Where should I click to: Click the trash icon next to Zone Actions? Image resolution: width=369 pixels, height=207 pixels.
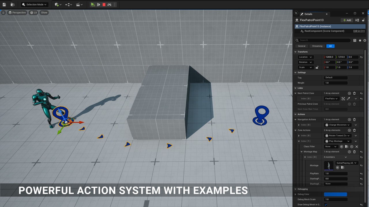pyautogui.click(x=354, y=130)
